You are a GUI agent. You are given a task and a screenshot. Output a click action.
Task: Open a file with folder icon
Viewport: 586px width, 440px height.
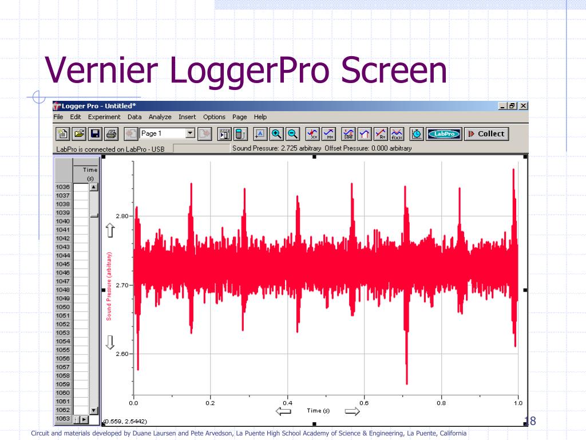pos(79,134)
